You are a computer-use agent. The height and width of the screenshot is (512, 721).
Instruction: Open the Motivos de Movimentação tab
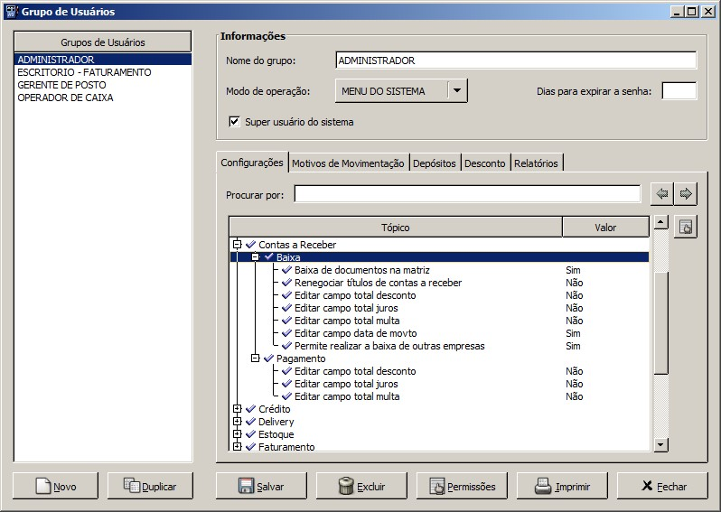click(348, 163)
